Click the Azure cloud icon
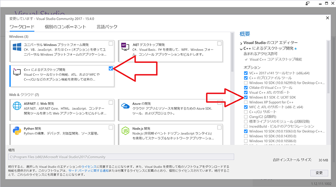Image resolution: width=336 pixels, height=187 pixels. point(125,106)
